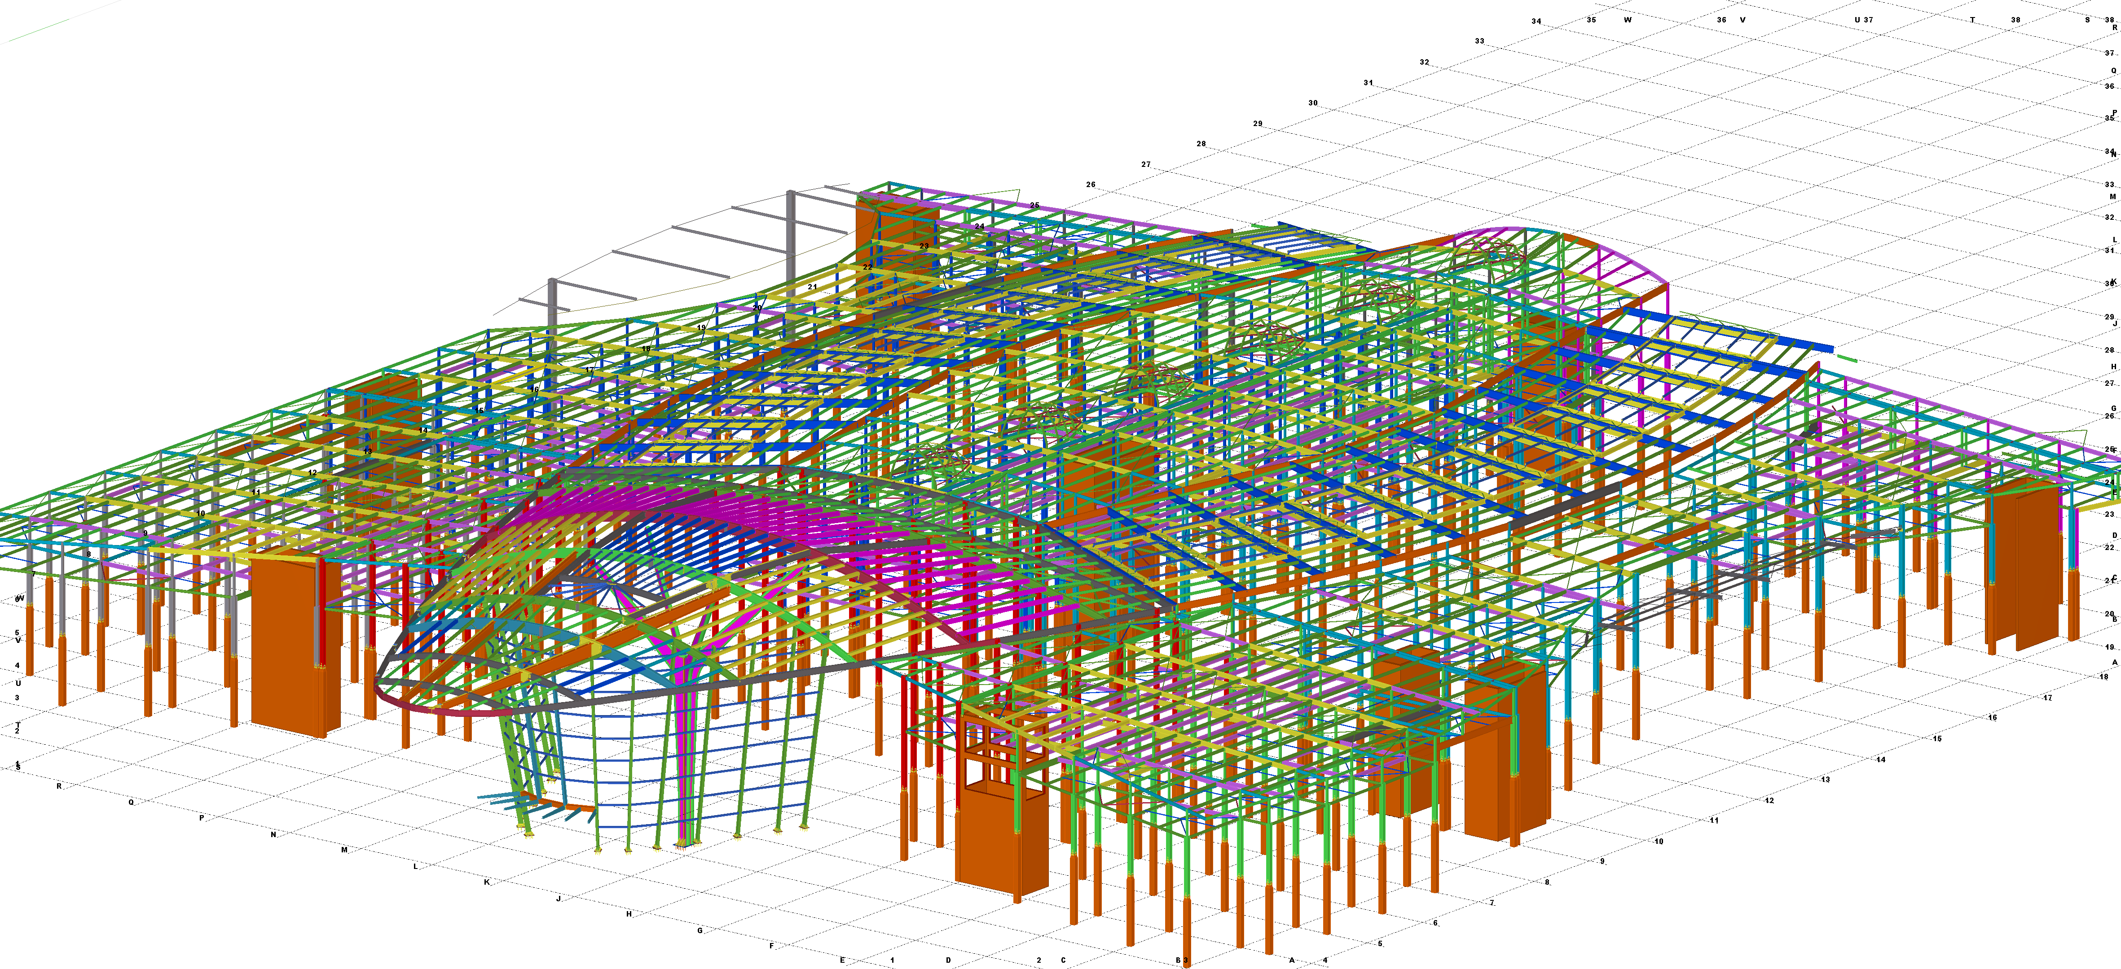
Task: Select grid label P along the bottom-left axis
Action: (x=202, y=818)
